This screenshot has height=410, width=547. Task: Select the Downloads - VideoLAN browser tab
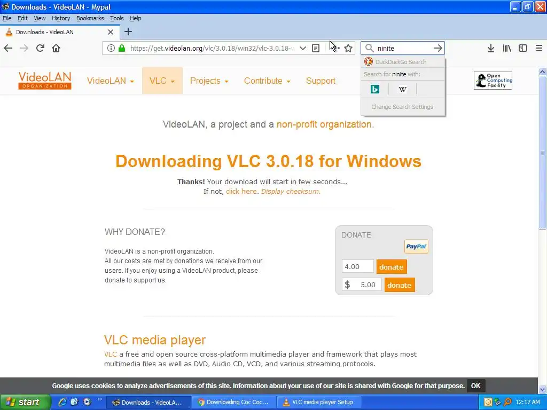59,32
